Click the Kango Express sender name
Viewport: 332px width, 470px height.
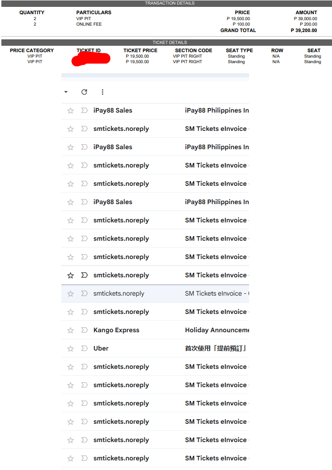116,330
